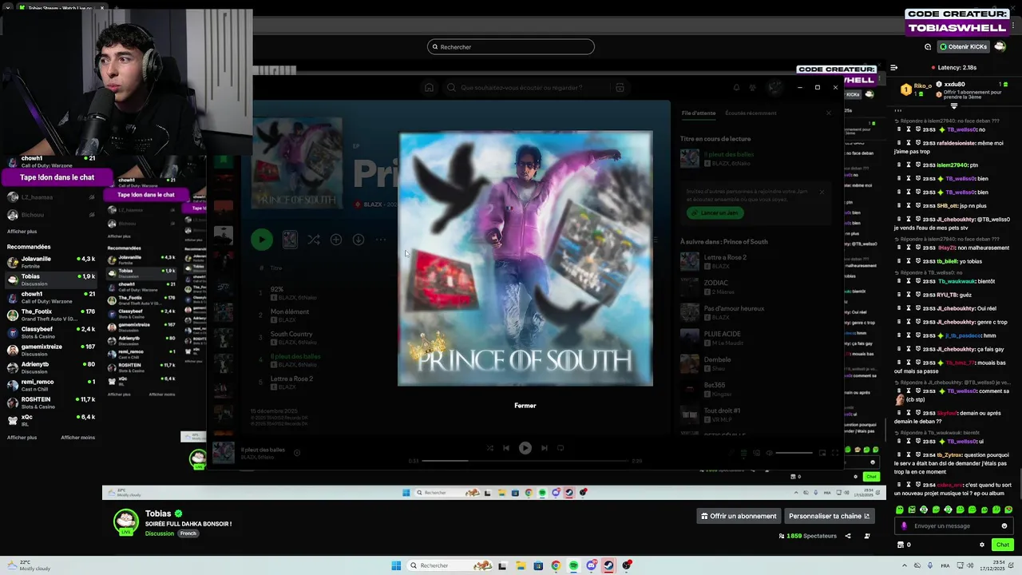Delete the rafaldesioniste chat message with its trash icon
1022x575 pixels.
(x=899, y=143)
